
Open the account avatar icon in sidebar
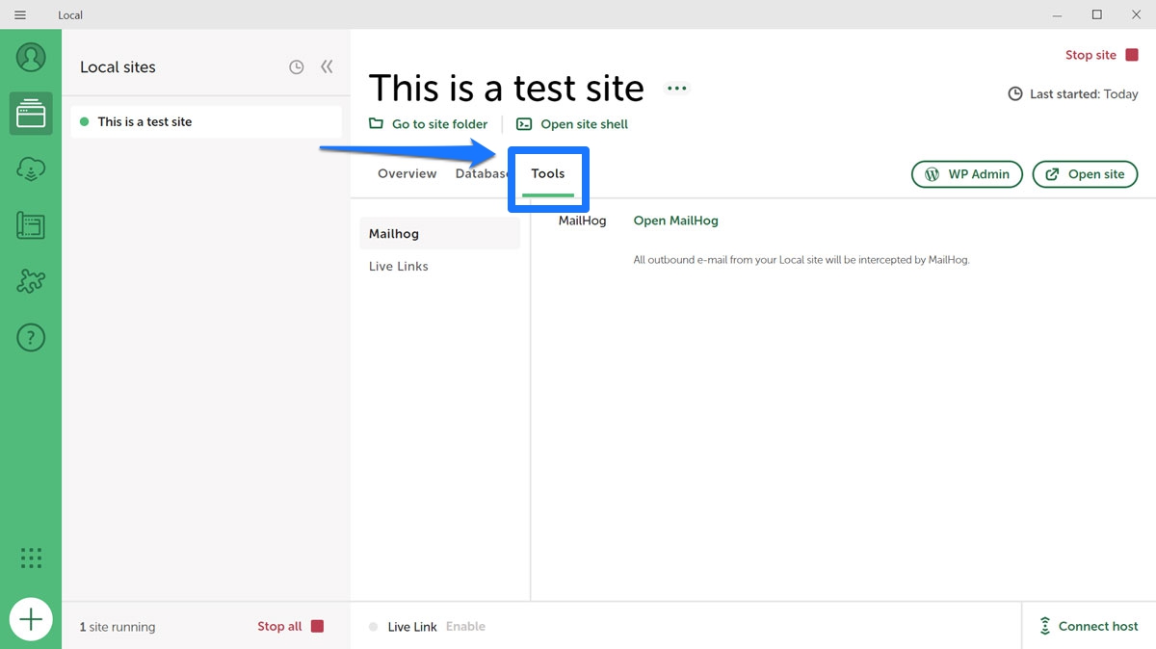pos(31,57)
